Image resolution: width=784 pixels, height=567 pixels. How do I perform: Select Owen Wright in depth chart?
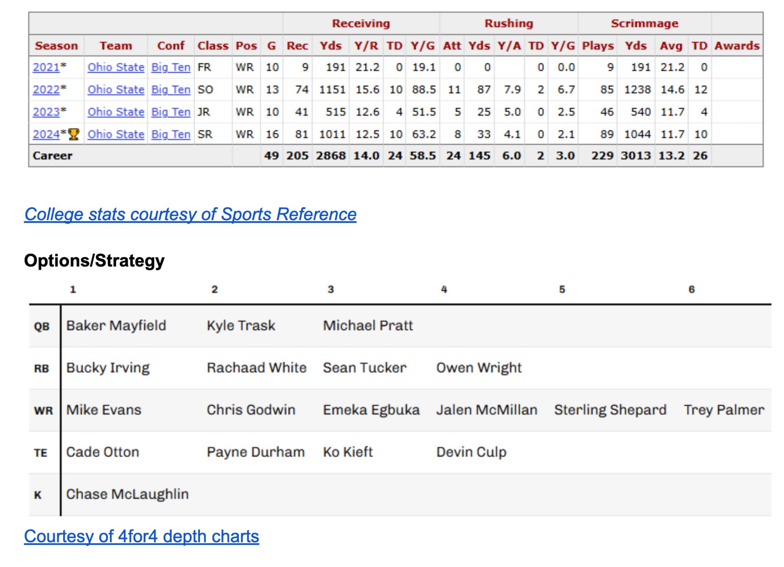(x=479, y=368)
